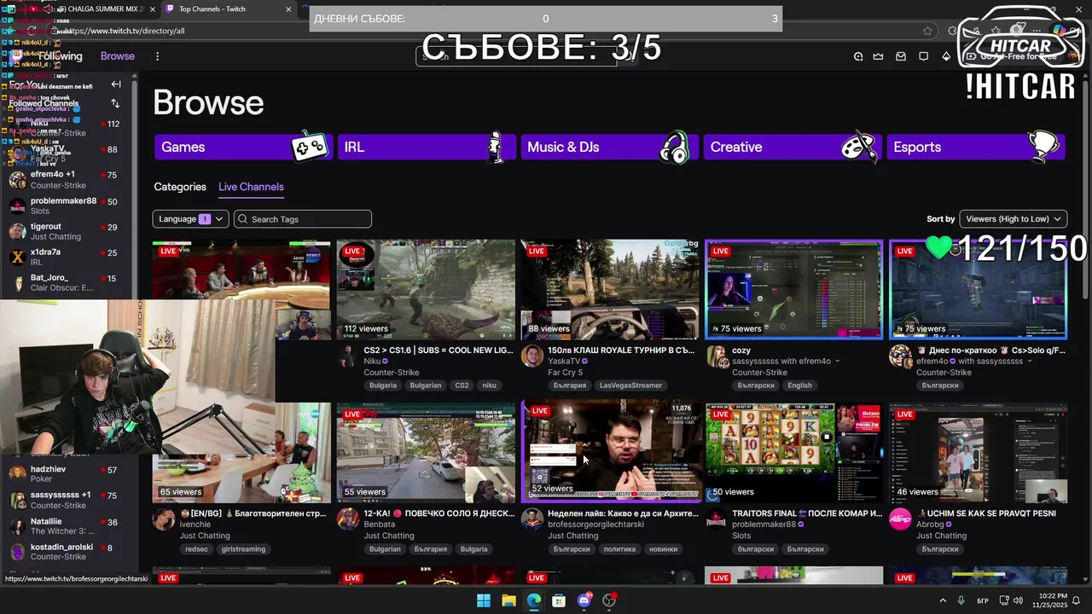The width and height of the screenshot is (1092, 614).
Task: Open the Windows Start menu
Action: pyautogui.click(x=484, y=600)
